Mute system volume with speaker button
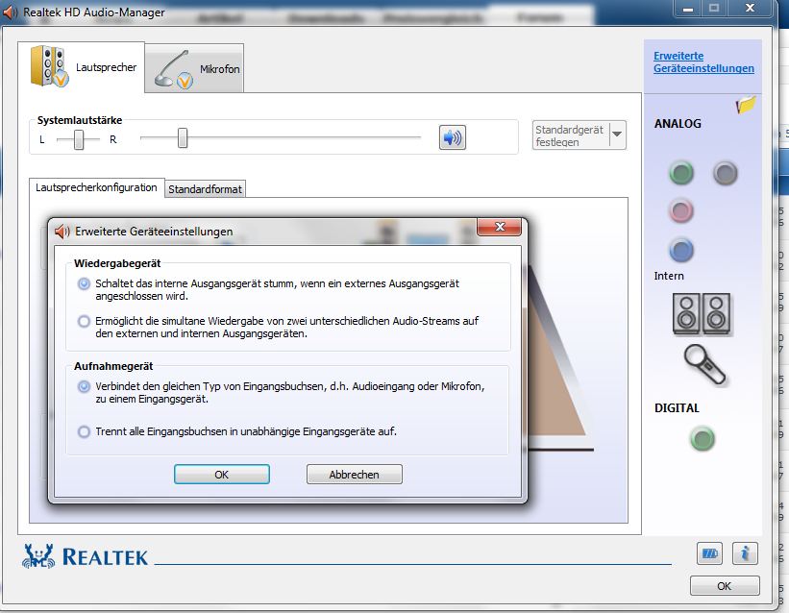Image resolution: width=789 pixels, height=613 pixels. pos(453,137)
